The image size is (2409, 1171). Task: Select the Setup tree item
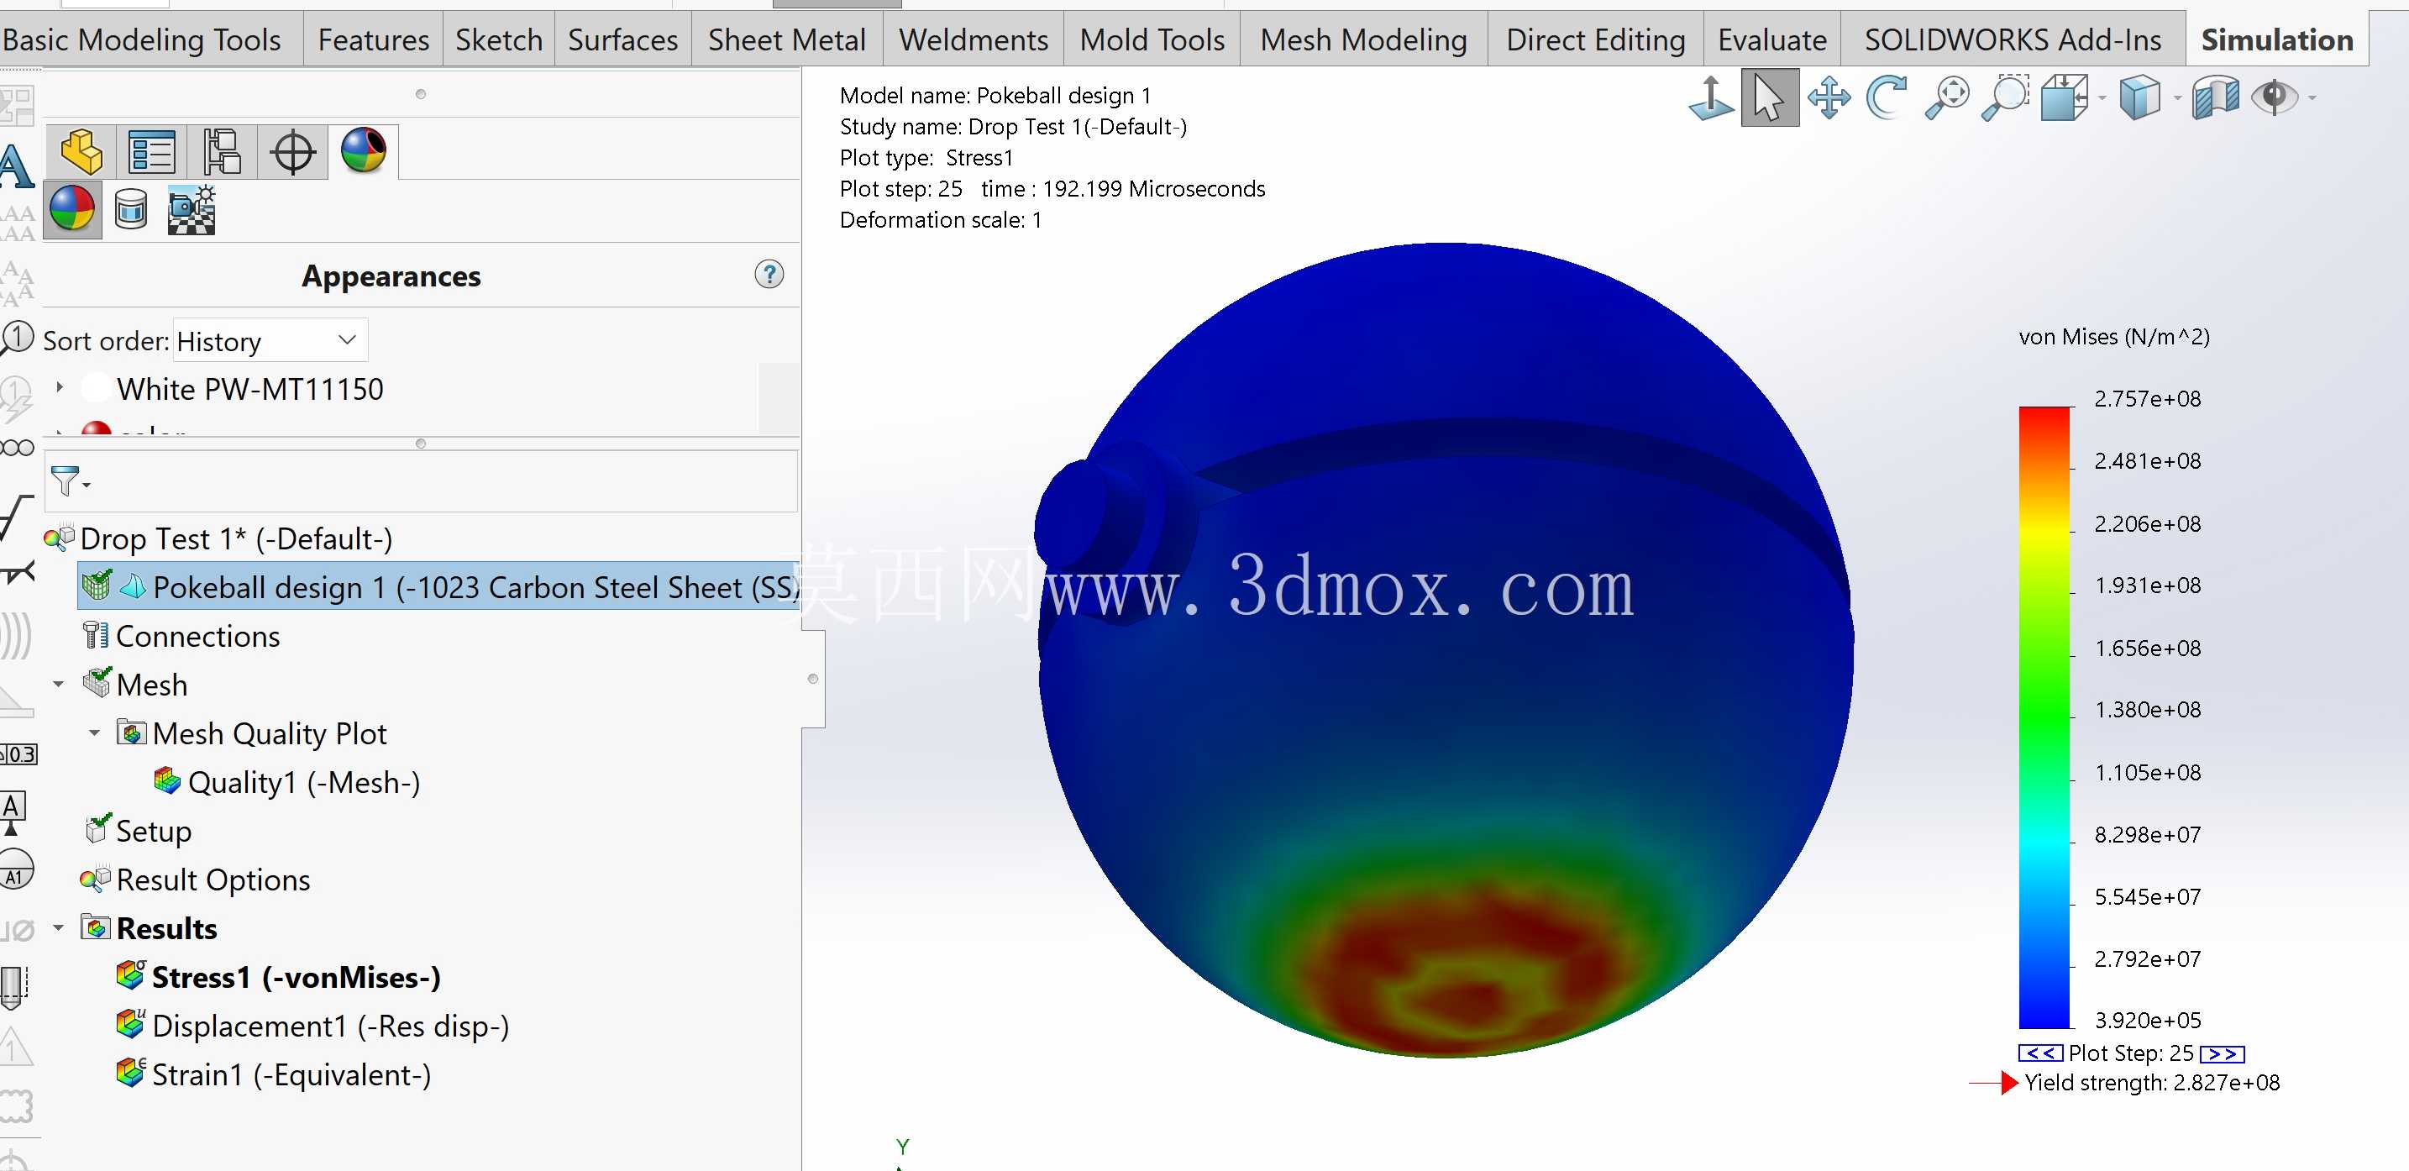154,830
